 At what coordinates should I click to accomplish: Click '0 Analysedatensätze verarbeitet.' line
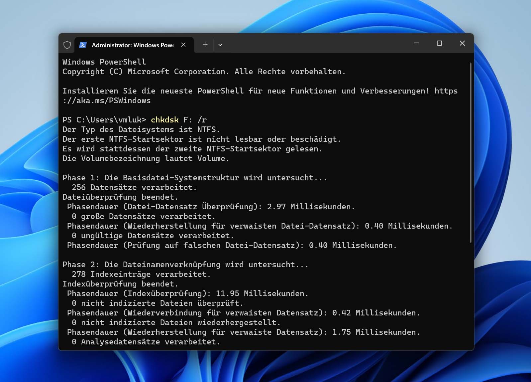(x=146, y=342)
